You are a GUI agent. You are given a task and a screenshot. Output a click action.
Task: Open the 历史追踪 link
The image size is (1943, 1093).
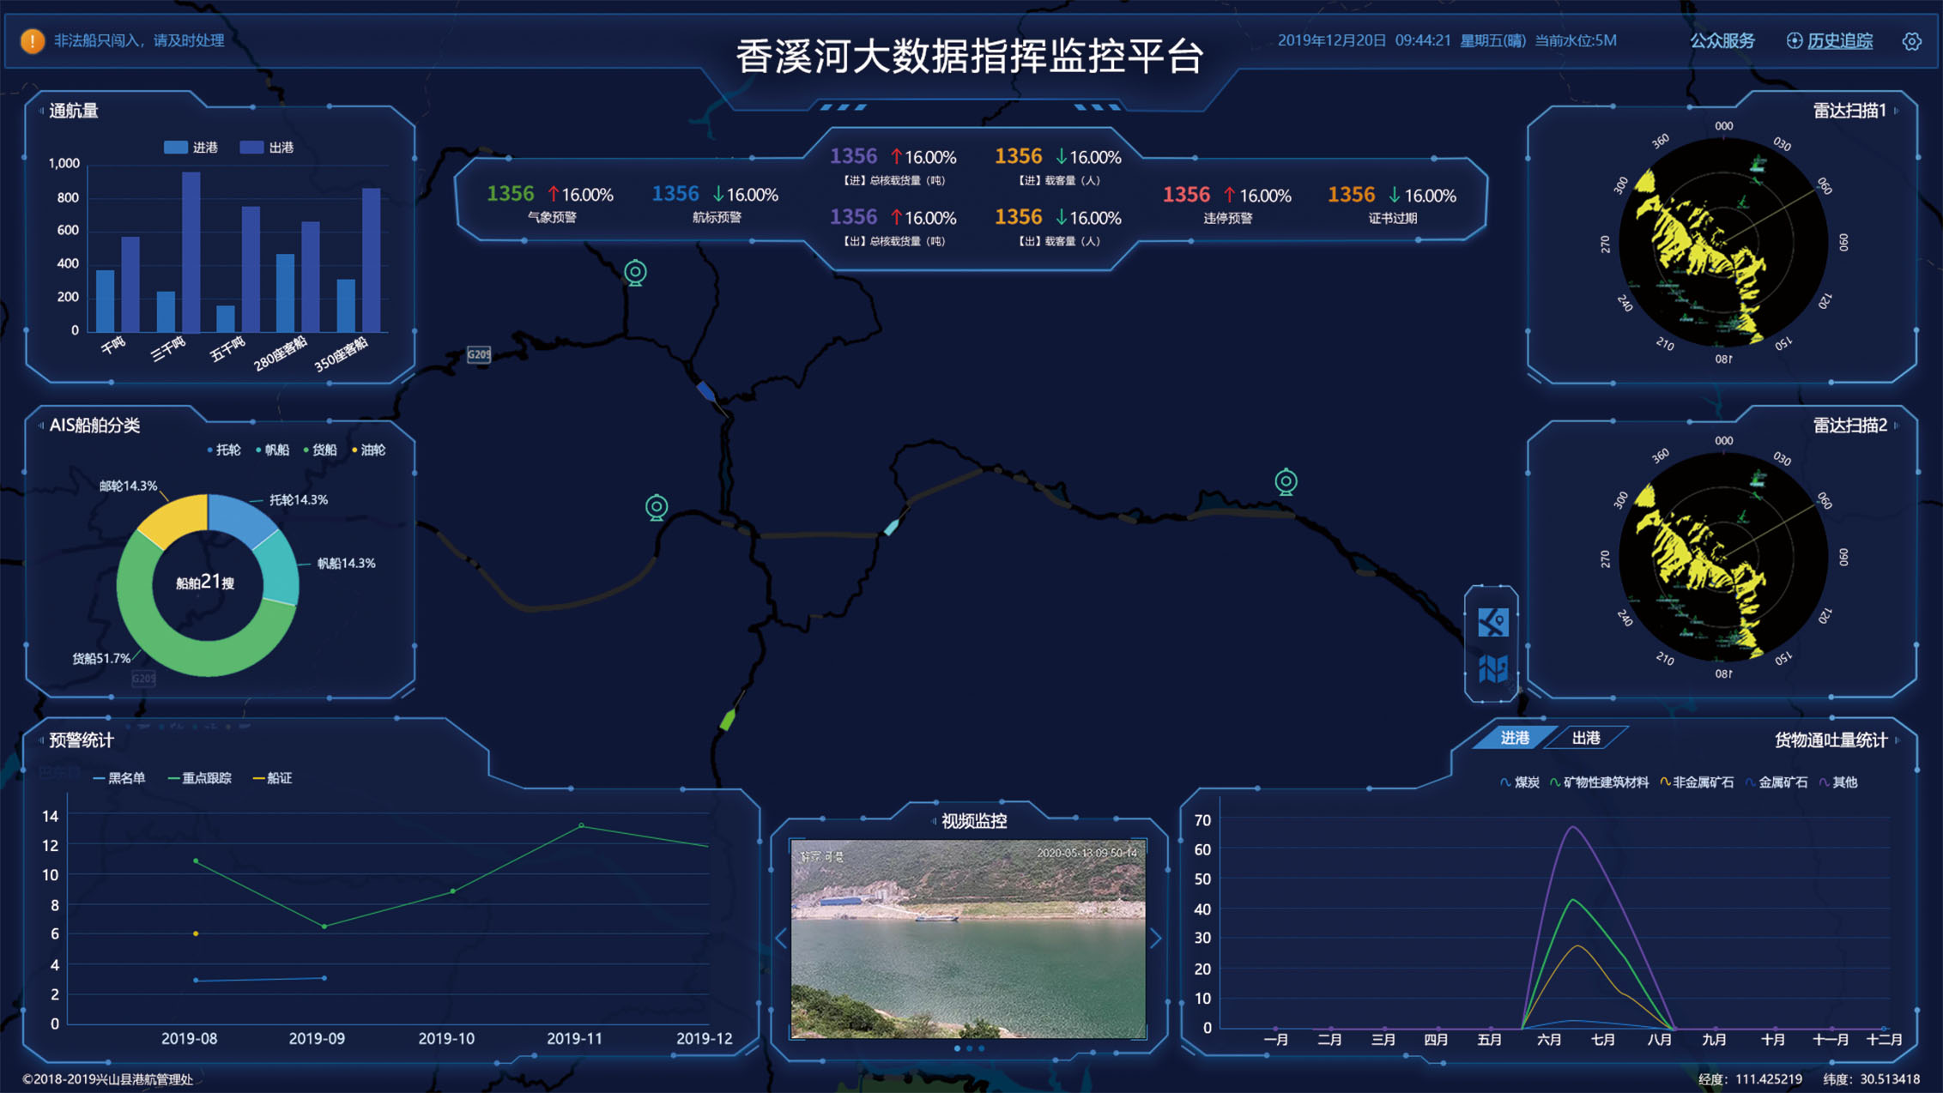click(1839, 41)
